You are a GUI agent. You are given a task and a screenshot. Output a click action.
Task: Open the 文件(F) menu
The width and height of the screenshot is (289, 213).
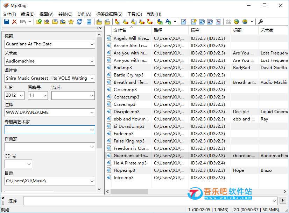click(9, 14)
